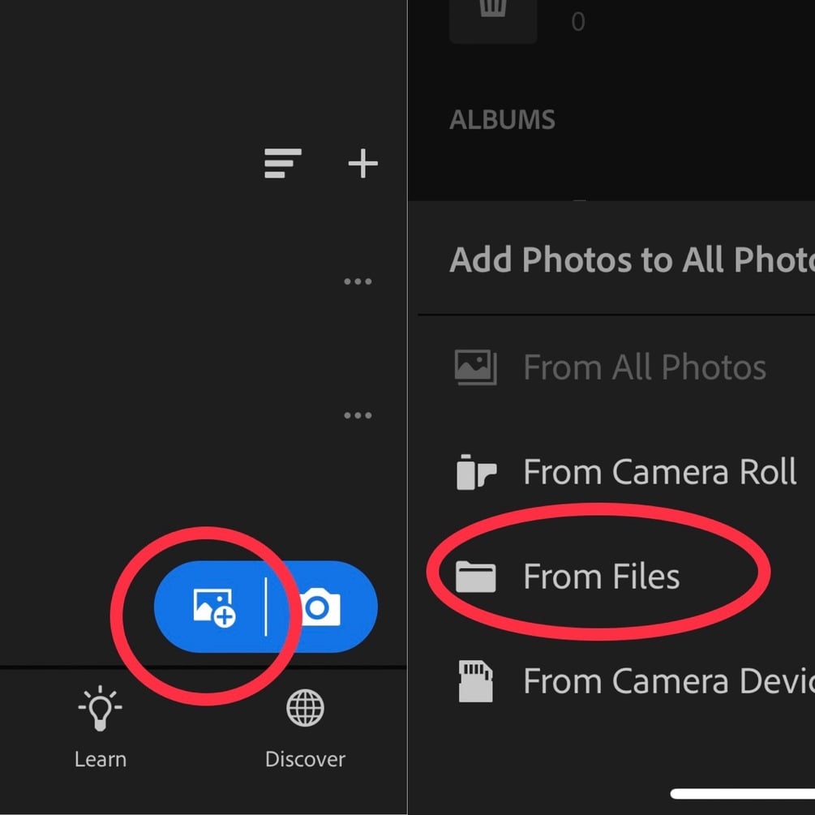
Task: Open the upper three-dot options menu
Action: tap(358, 282)
